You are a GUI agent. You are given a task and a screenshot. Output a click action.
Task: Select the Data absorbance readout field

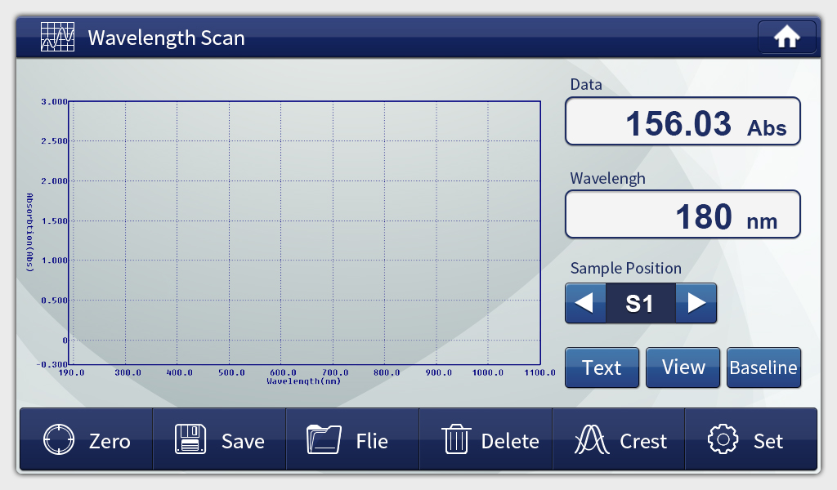tap(683, 122)
